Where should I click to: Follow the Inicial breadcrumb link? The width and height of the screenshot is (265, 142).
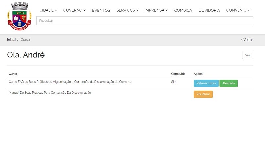tap(12, 40)
